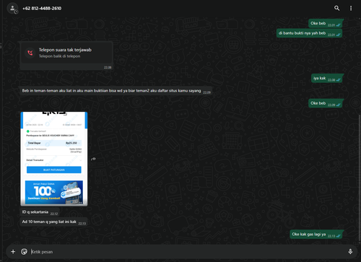
Task: Select the "Oke beb" message at 22.09
Action: click(x=326, y=103)
